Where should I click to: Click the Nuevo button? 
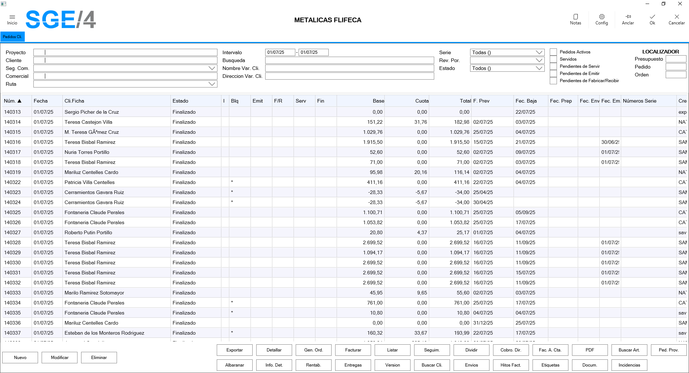pos(20,358)
